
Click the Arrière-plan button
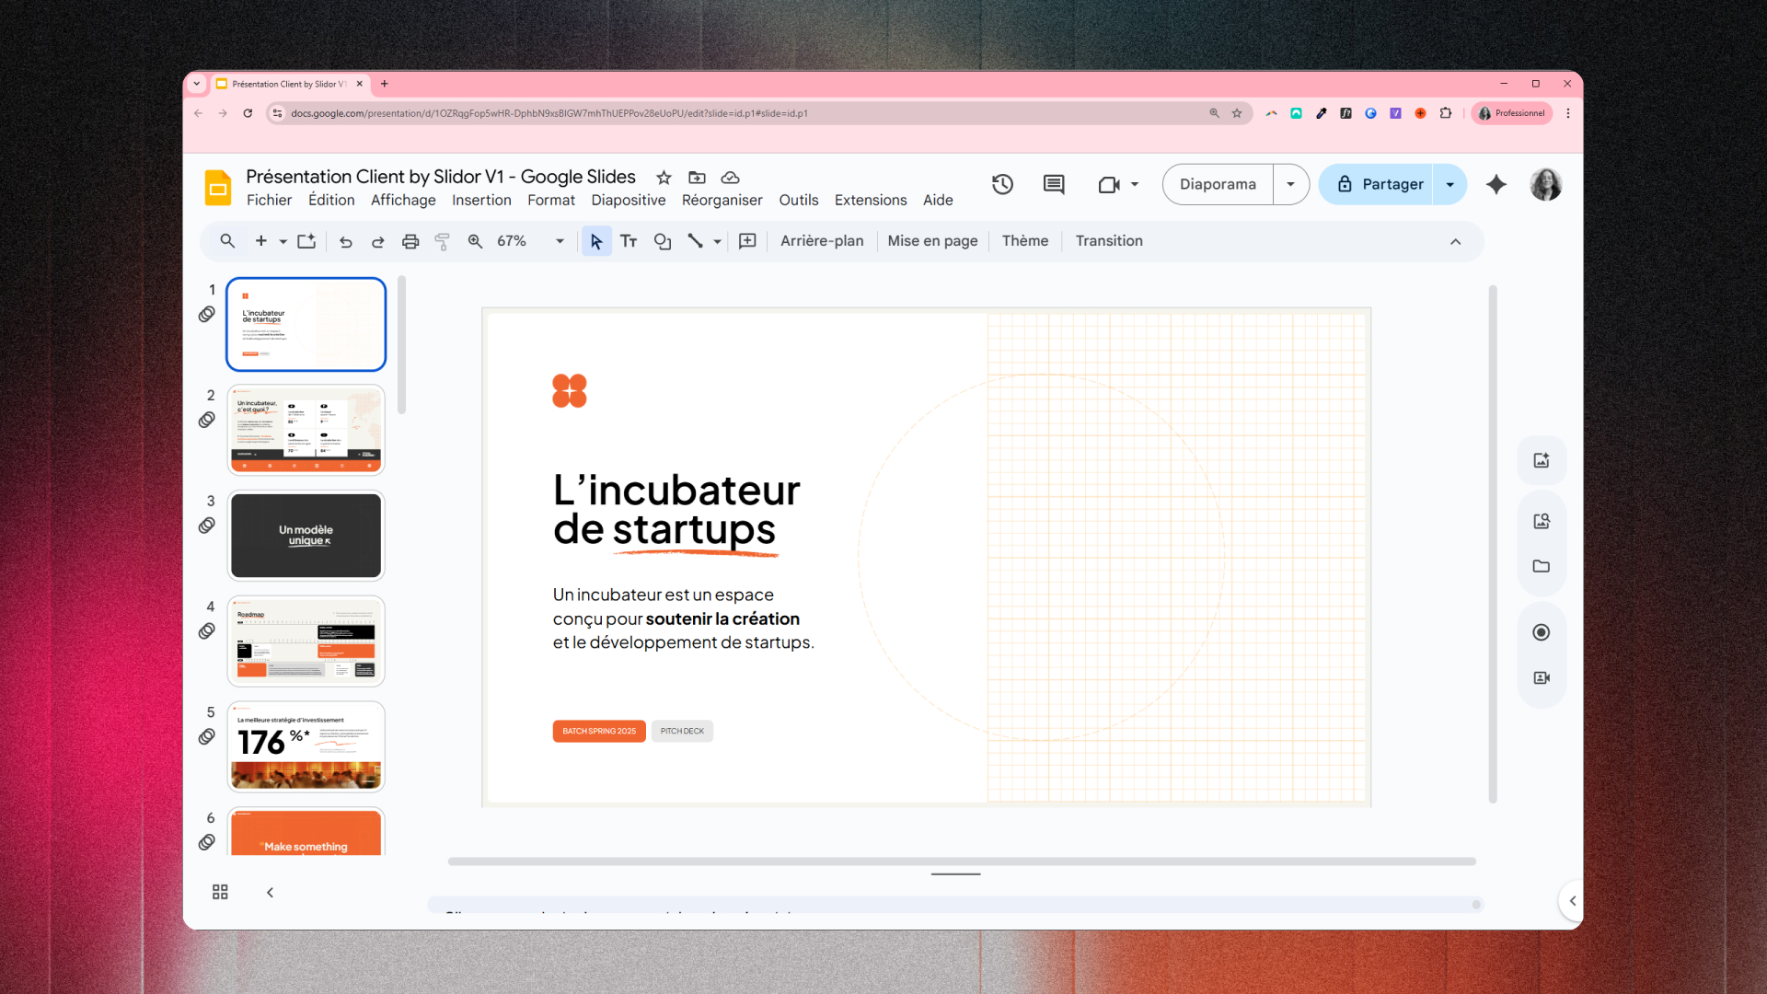pyautogui.click(x=822, y=241)
